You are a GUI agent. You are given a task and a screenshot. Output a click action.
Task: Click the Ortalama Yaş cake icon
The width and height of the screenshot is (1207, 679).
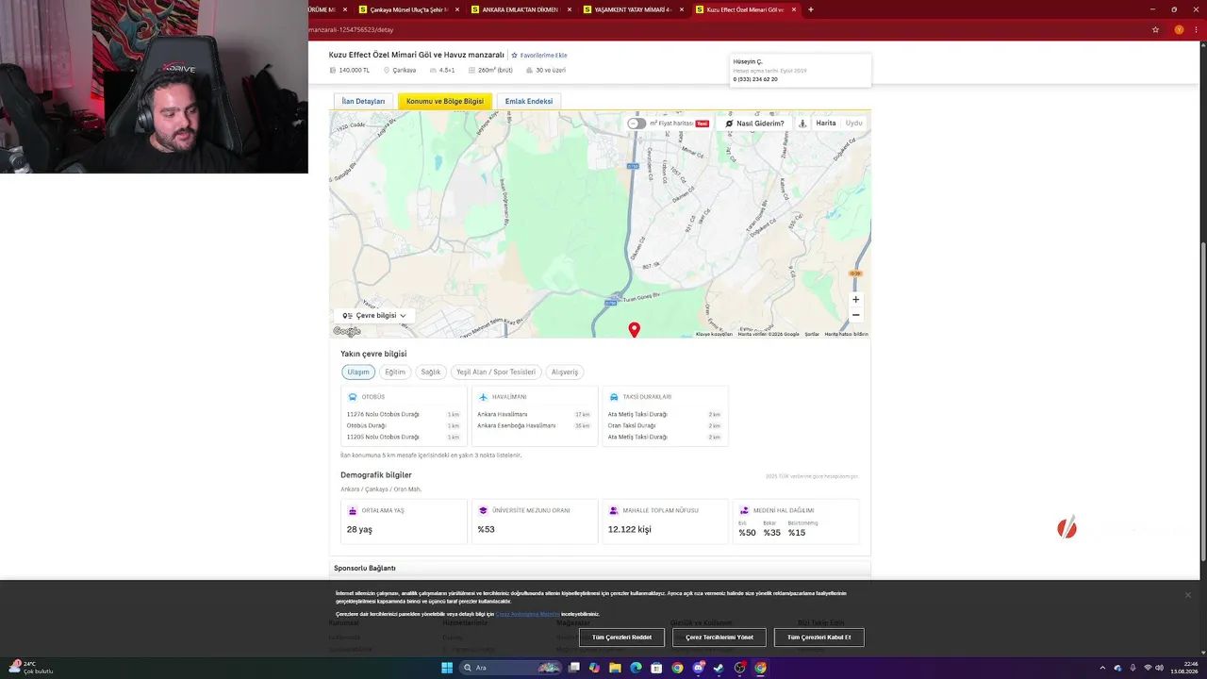pos(353,511)
